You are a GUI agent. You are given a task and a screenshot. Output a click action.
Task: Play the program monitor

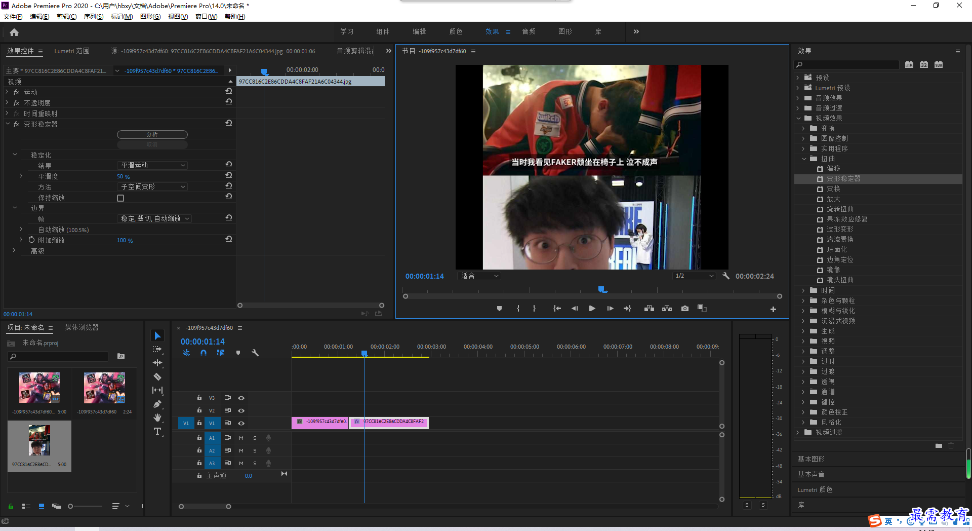click(592, 309)
